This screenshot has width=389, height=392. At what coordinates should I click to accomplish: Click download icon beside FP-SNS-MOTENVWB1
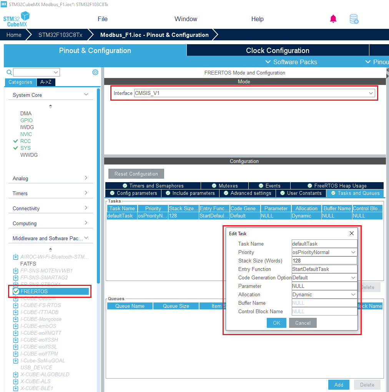point(15,271)
